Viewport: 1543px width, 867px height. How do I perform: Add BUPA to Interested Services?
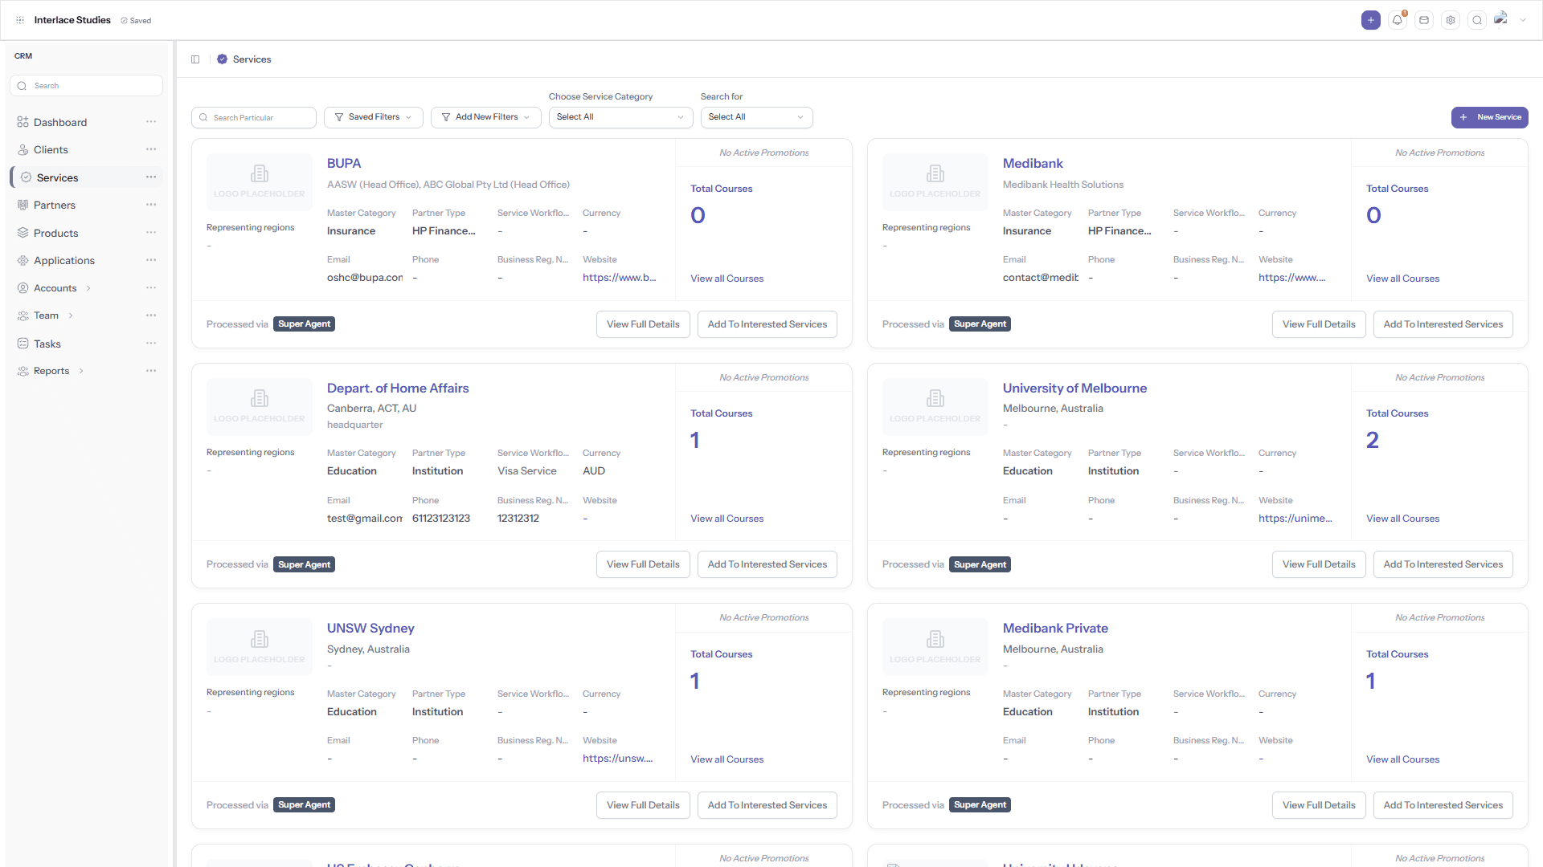(767, 324)
